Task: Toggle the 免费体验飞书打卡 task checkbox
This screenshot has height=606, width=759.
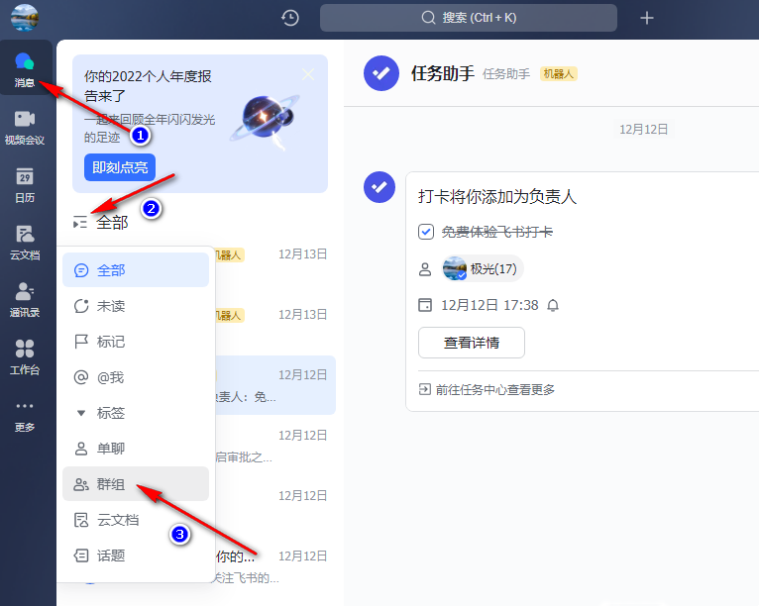Action: (426, 232)
